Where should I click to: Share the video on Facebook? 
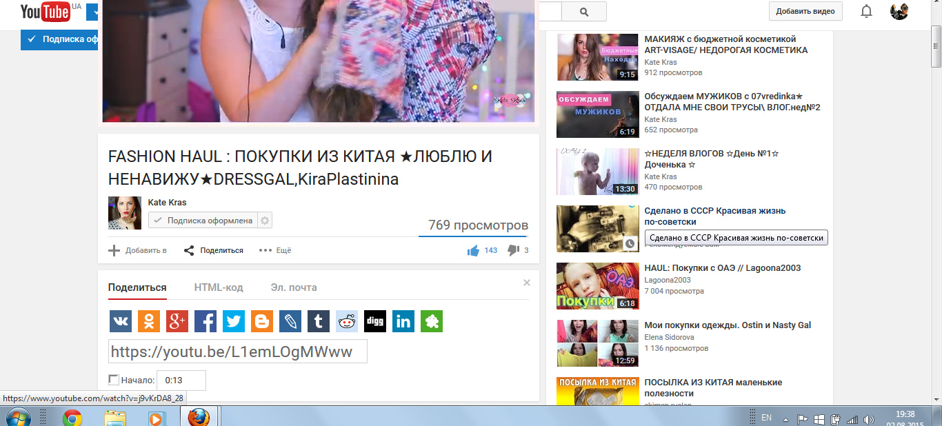[206, 321]
